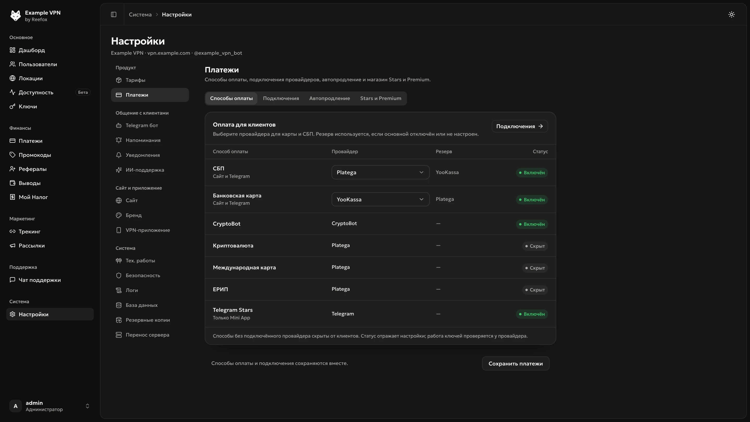Image resolution: width=750 pixels, height=422 pixels.
Task: Click the Скрыт status of ЕРИП
Action: point(535,290)
